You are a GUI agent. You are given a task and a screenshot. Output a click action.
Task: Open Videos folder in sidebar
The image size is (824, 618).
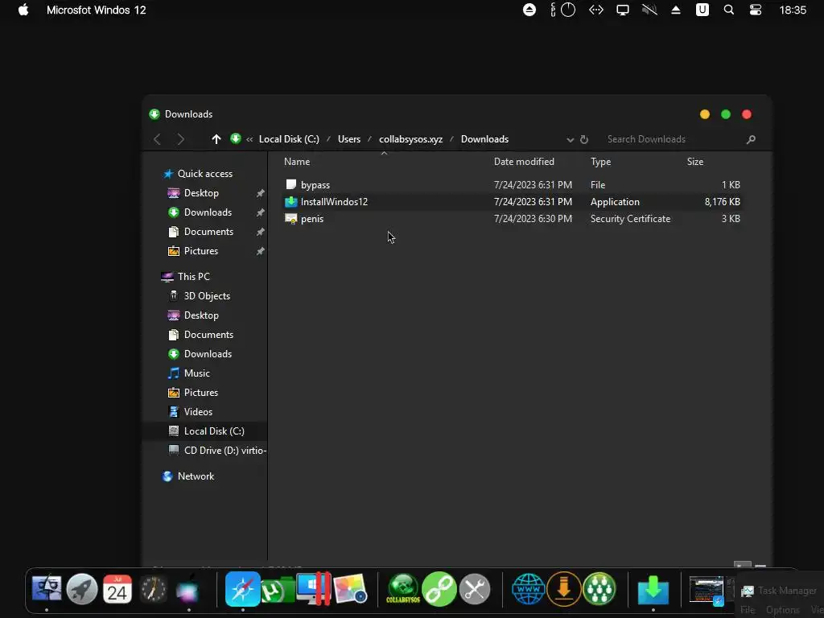click(x=198, y=412)
